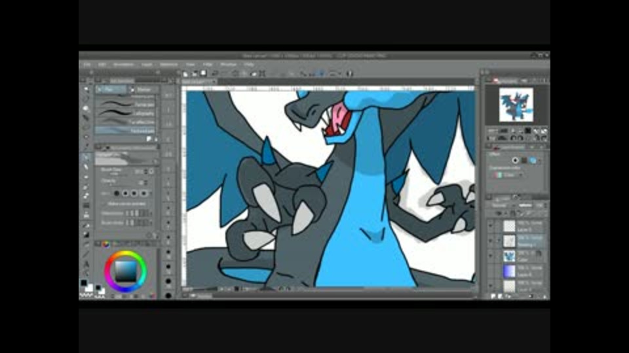Open the Layer menu
The height and width of the screenshot is (353, 629).
coord(147,64)
